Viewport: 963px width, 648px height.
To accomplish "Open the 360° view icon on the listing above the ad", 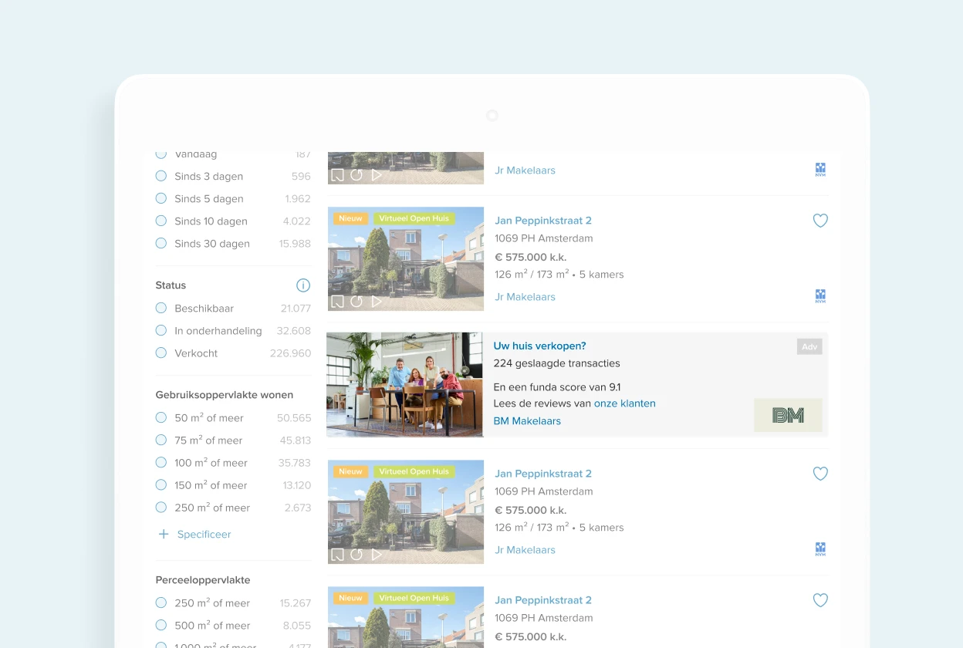I will click(356, 302).
